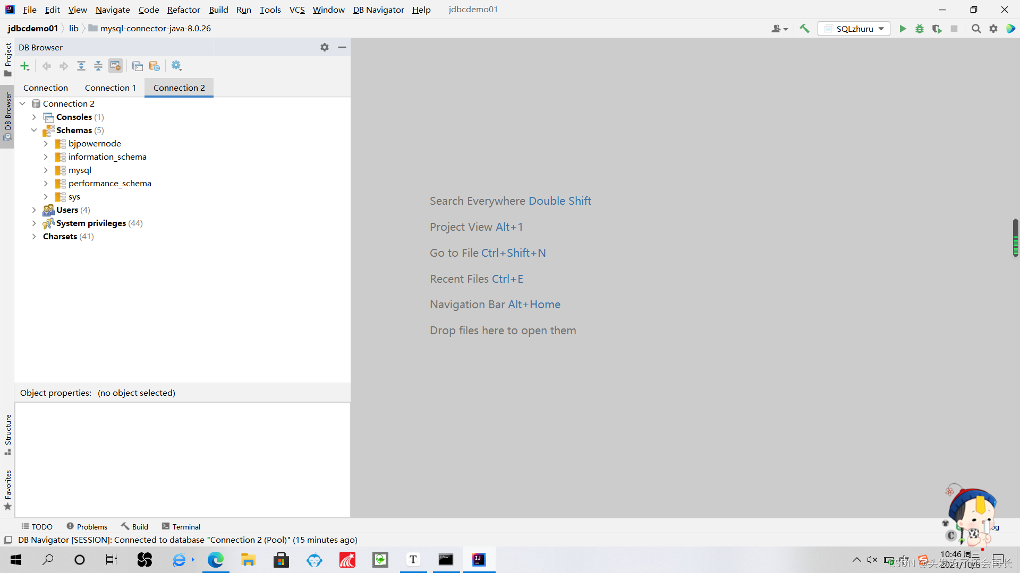Screen dimensions: 1020x573
Task: Expand the Users node
Action: (34, 210)
